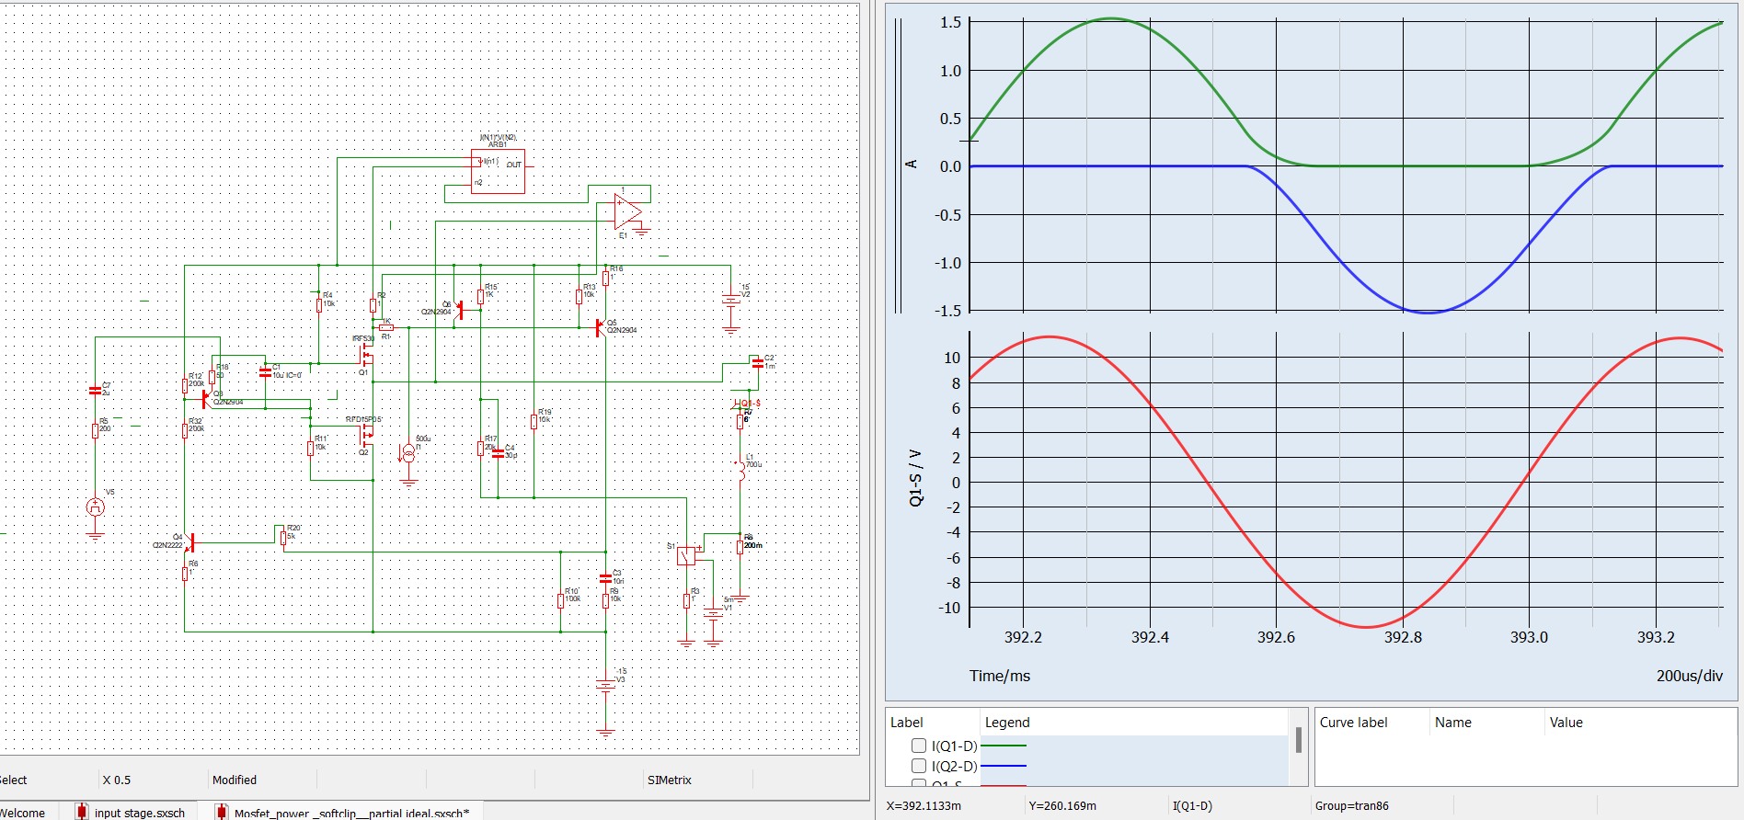Viewport: 1744px width, 820px height.
Task: Select resistor R19 10k
Action: click(x=534, y=421)
